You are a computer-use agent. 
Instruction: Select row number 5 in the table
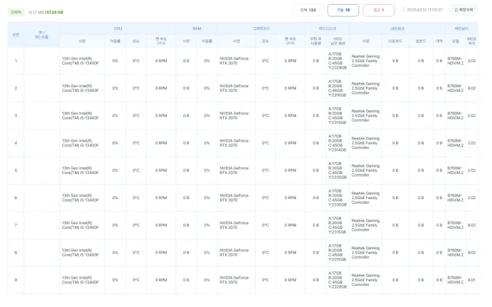[x=16, y=171]
